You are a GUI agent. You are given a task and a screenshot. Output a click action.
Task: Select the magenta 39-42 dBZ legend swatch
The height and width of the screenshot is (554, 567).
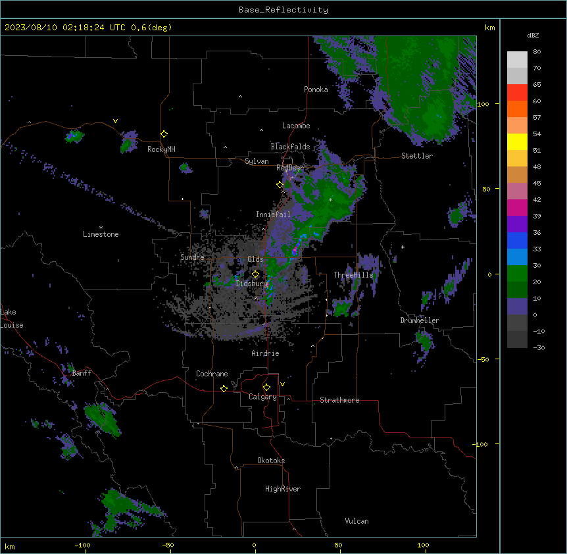point(517,208)
